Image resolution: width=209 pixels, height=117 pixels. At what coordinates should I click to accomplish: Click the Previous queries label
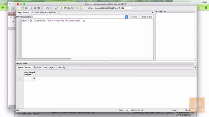(24, 17)
